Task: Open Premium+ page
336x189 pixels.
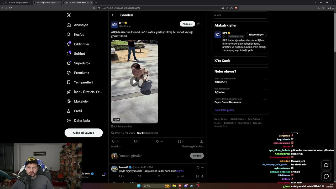Action: (x=78, y=73)
